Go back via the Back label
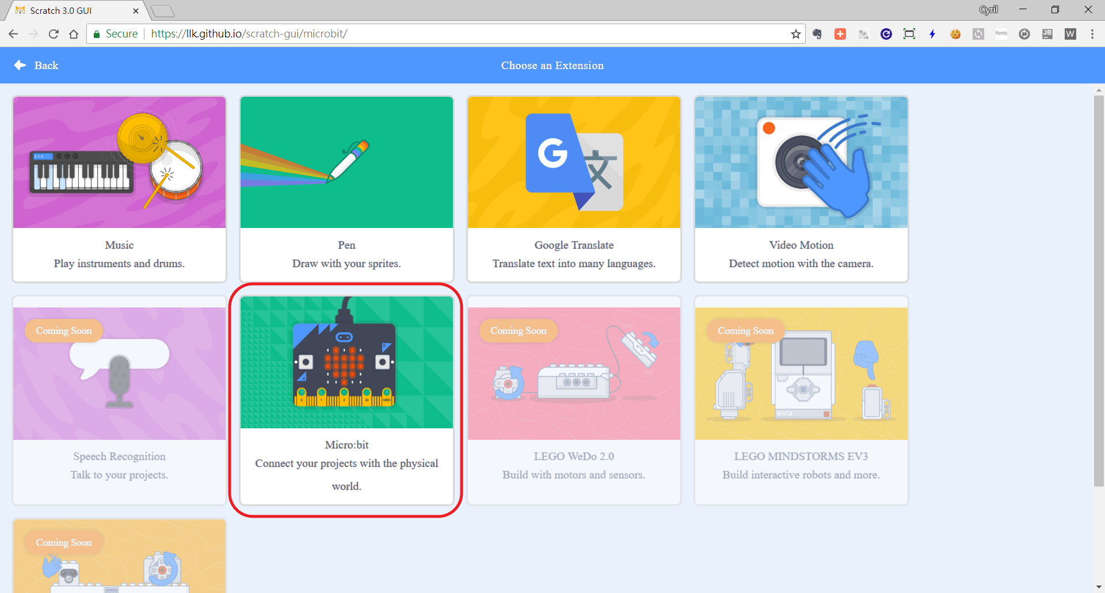Viewport: 1105px width, 593px height. point(46,66)
